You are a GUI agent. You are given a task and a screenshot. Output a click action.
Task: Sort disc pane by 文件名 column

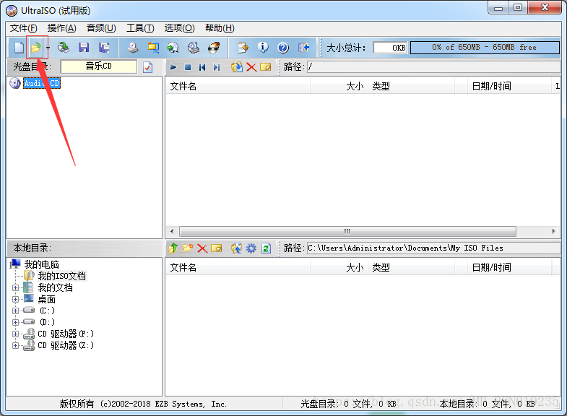point(238,86)
